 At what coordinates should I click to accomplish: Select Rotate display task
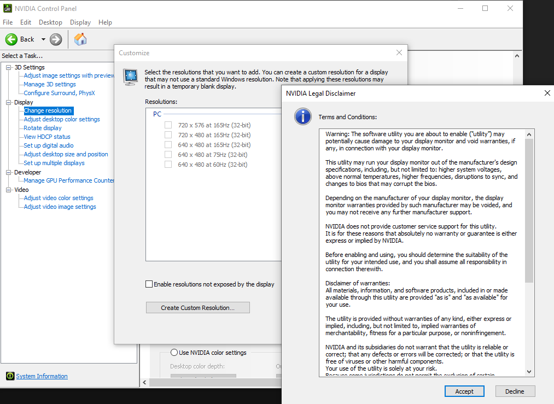(43, 128)
